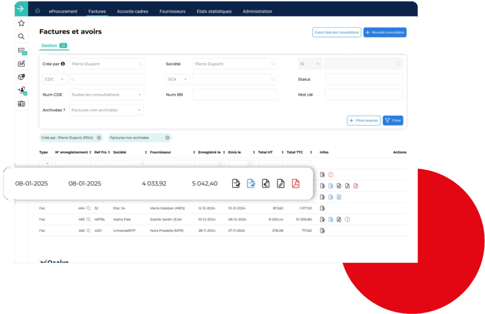Click the red alert icon in Alpha free row
Image resolution: width=485 pixels, height=314 pixels.
pyautogui.click(x=348, y=219)
